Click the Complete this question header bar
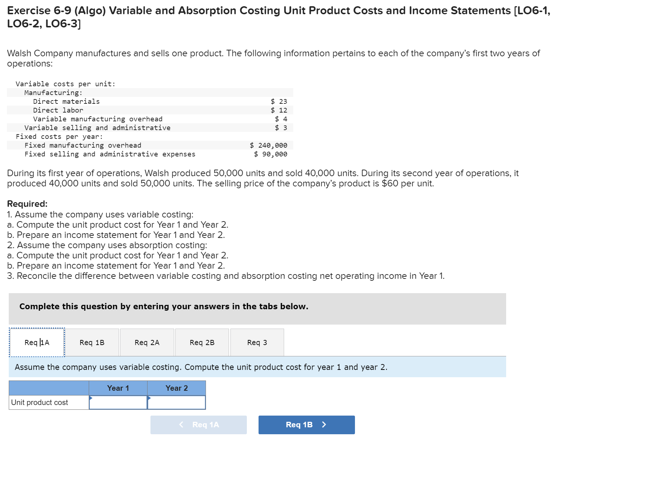 click(x=163, y=307)
